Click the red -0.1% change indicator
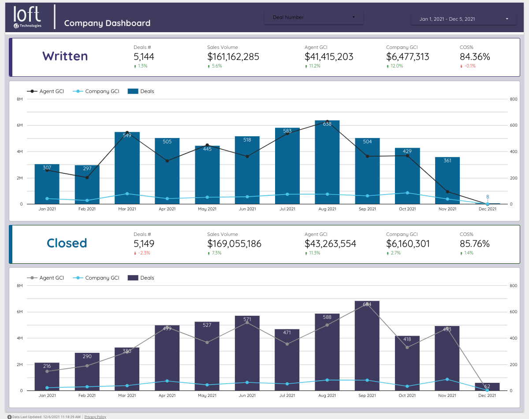Image resolution: width=529 pixels, height=419 pixels. click(468, 66)
